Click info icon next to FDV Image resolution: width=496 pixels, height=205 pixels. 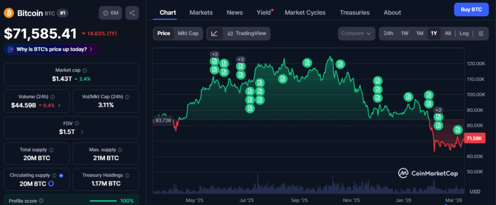(77, 123)
